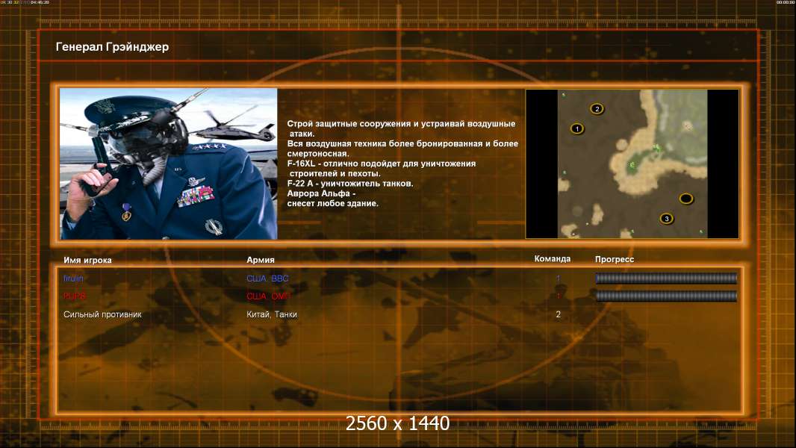Click the red США army entry

pyautogui.click(x=269, y=296)
